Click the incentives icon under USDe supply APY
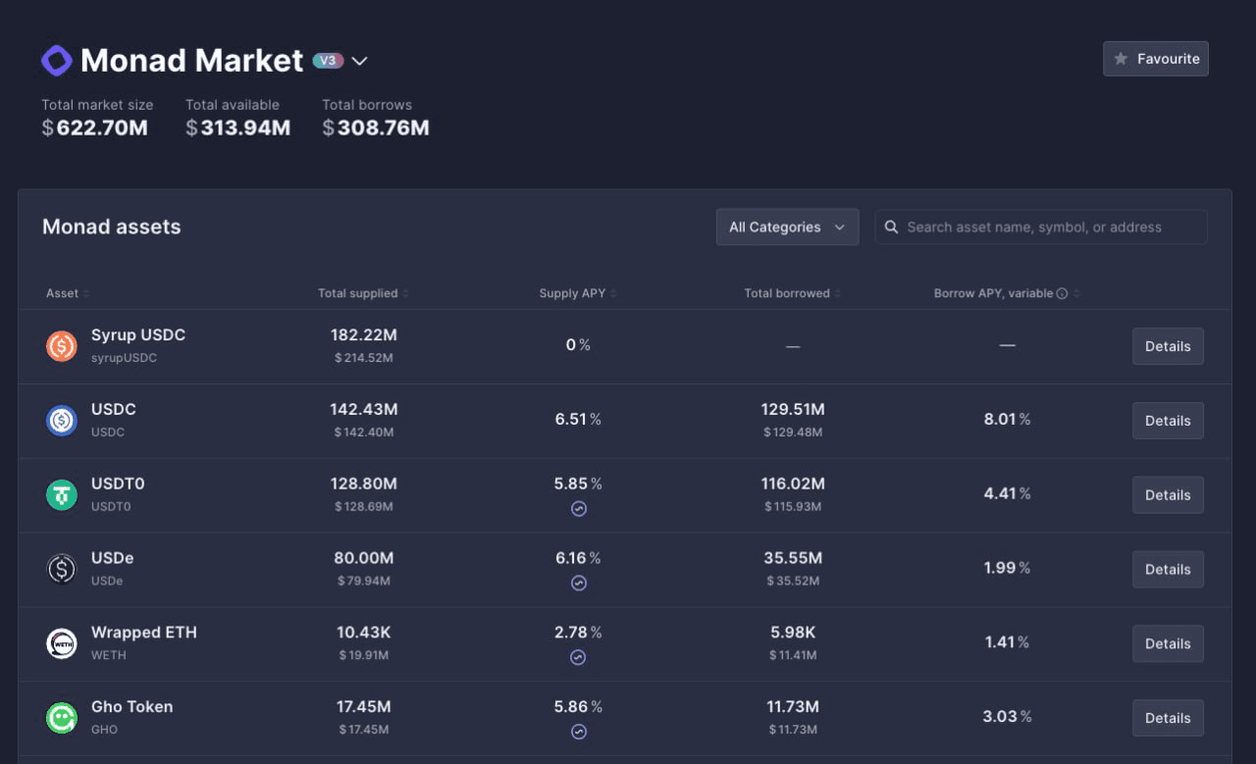 coord(579,584)
